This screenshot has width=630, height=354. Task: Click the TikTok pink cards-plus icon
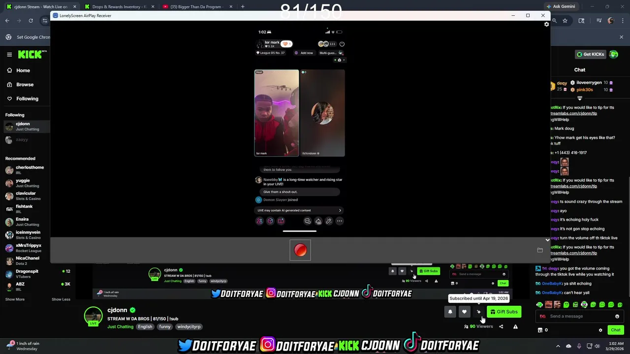tap(281, 221)
